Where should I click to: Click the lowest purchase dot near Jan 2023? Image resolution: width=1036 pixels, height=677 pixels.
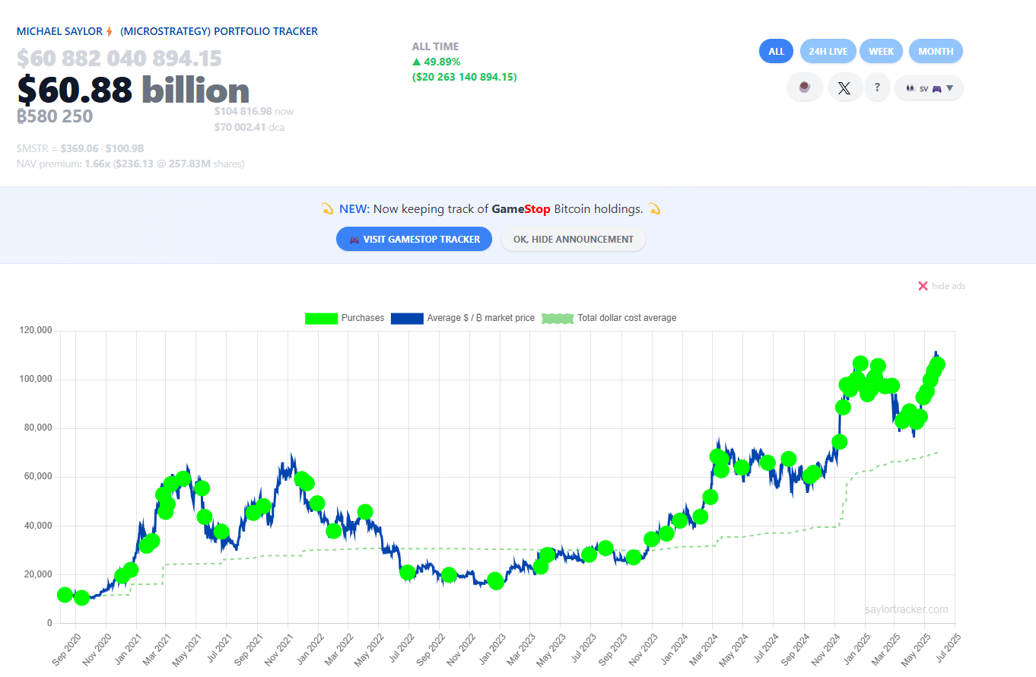[x=496, y=581]
